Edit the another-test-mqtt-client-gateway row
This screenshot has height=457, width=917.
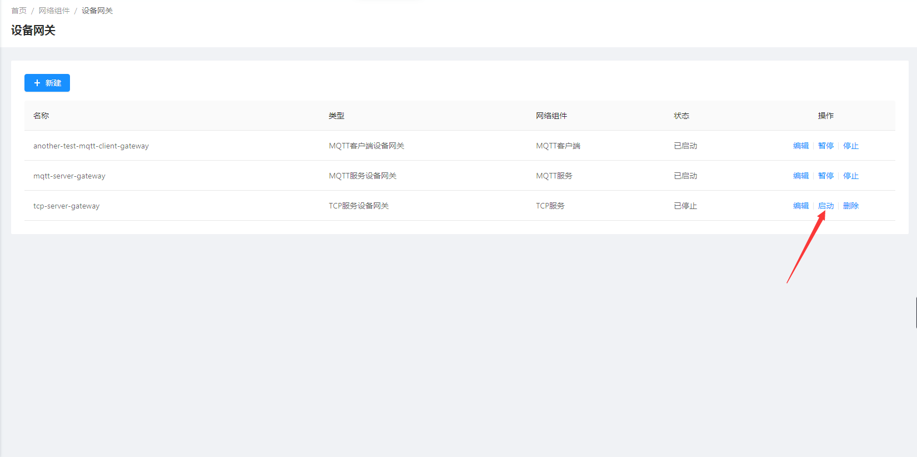tap(800, 146)
